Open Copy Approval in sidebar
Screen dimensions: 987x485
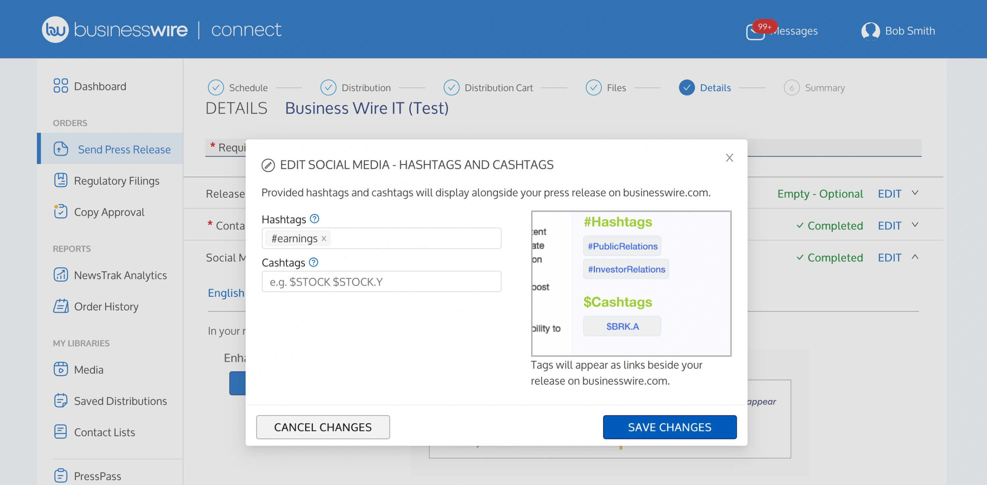click(x=109, y=212)
